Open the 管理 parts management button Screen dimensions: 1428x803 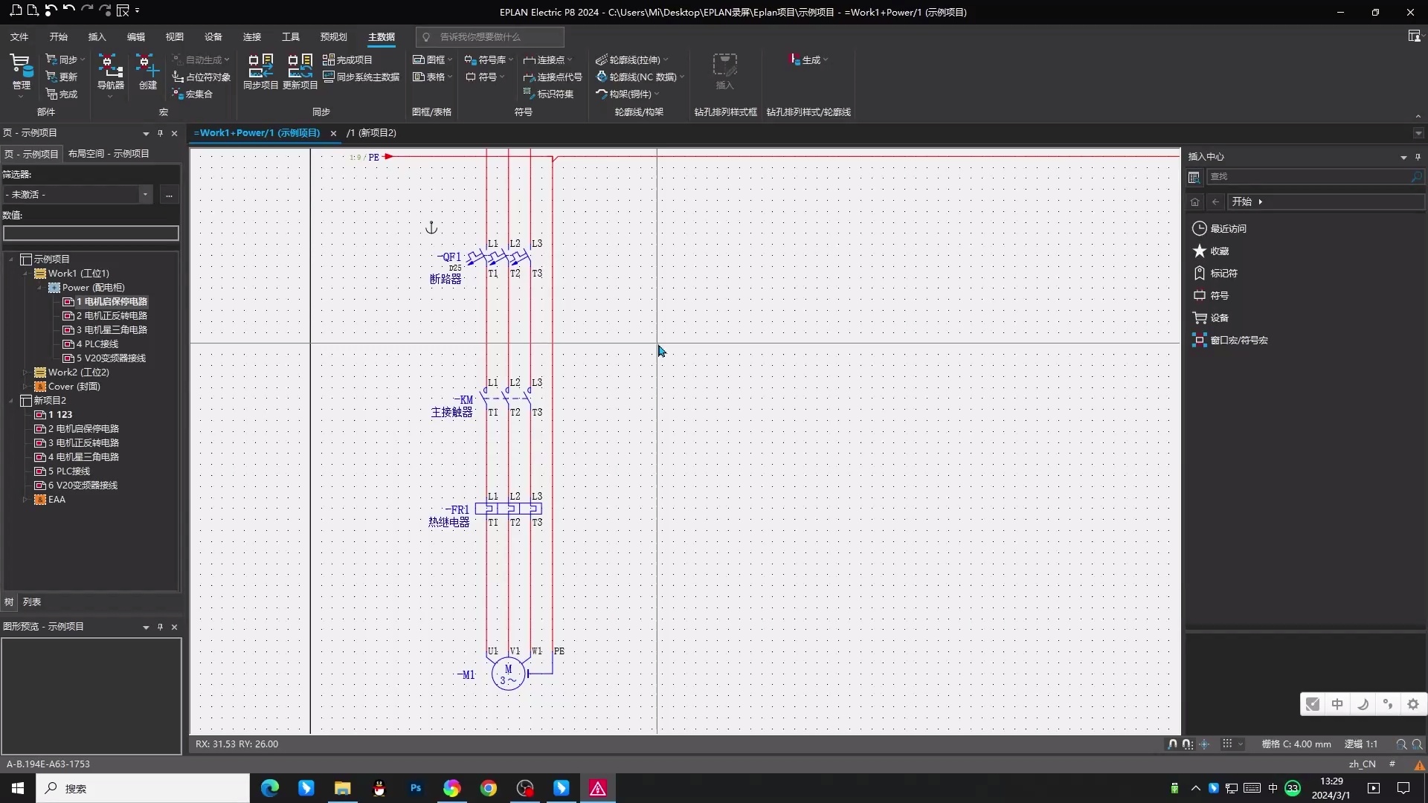coord(21,72)
